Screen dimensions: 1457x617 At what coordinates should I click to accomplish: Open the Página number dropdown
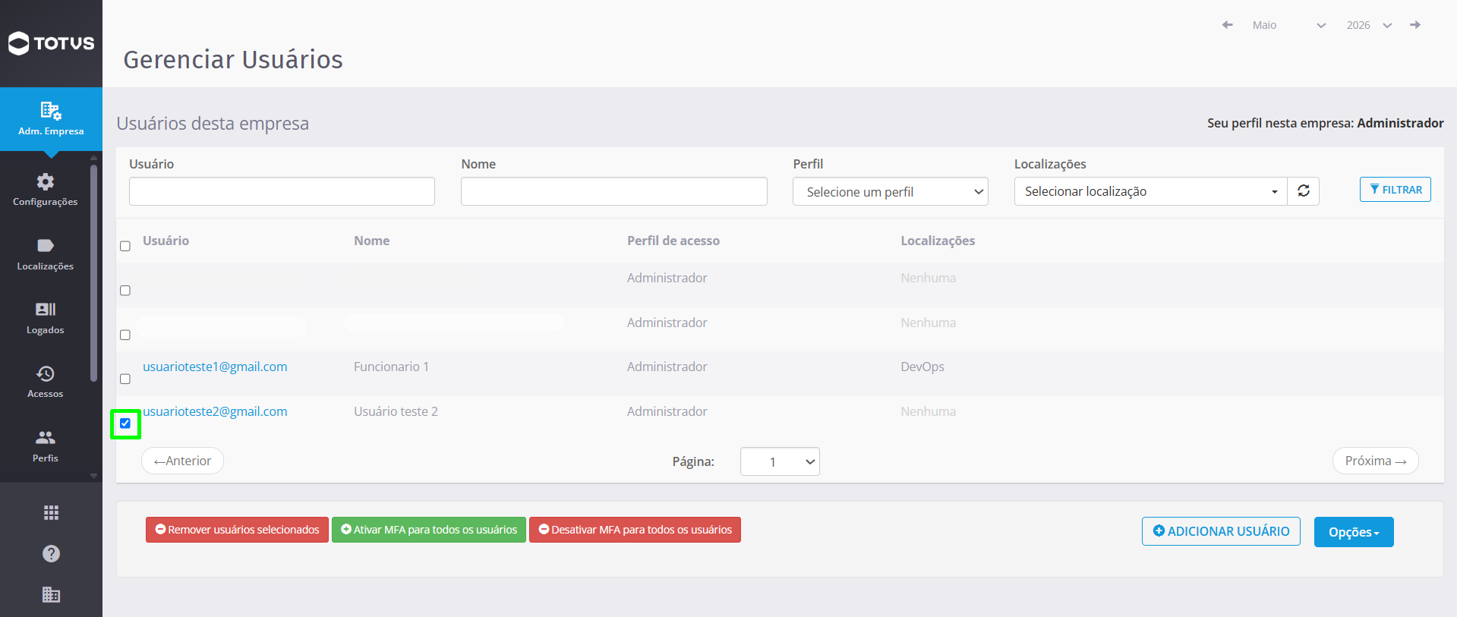pyautogui.click(x=780, y=461)
